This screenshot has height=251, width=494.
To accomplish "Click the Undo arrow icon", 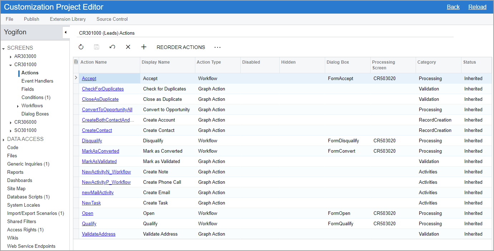I will (112, 47).
